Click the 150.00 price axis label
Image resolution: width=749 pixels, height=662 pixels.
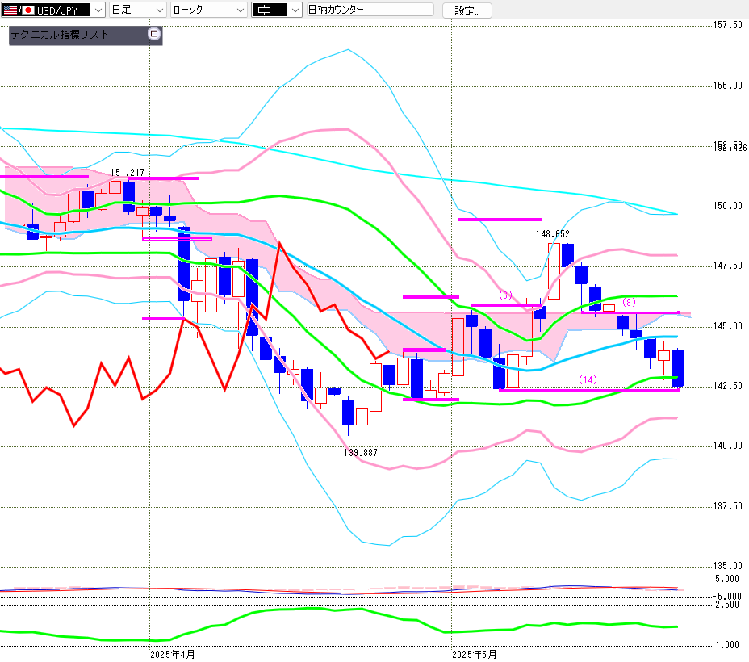coord(728,206)
